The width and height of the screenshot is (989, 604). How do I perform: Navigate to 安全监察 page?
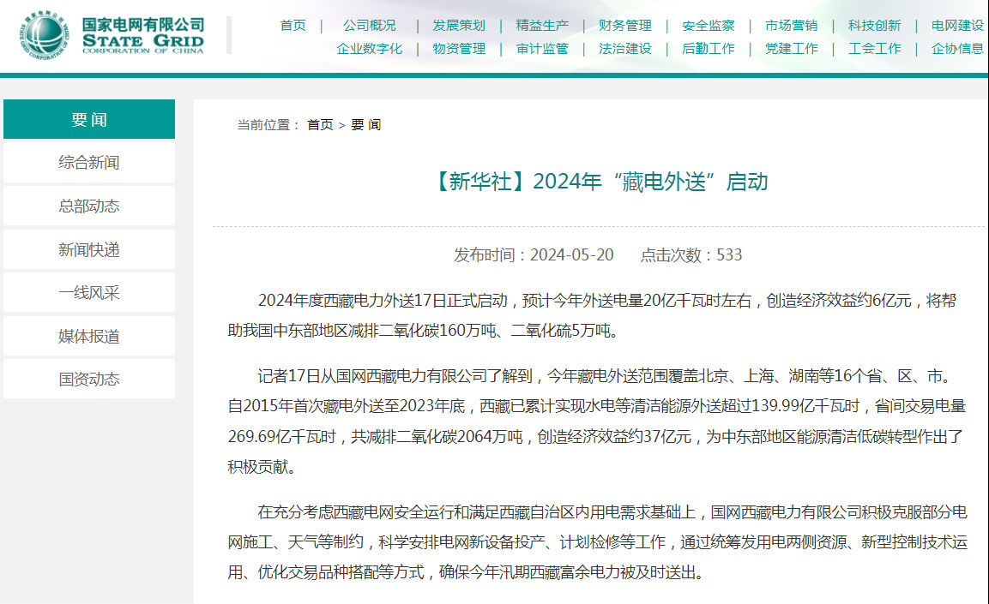pos(708,26)
